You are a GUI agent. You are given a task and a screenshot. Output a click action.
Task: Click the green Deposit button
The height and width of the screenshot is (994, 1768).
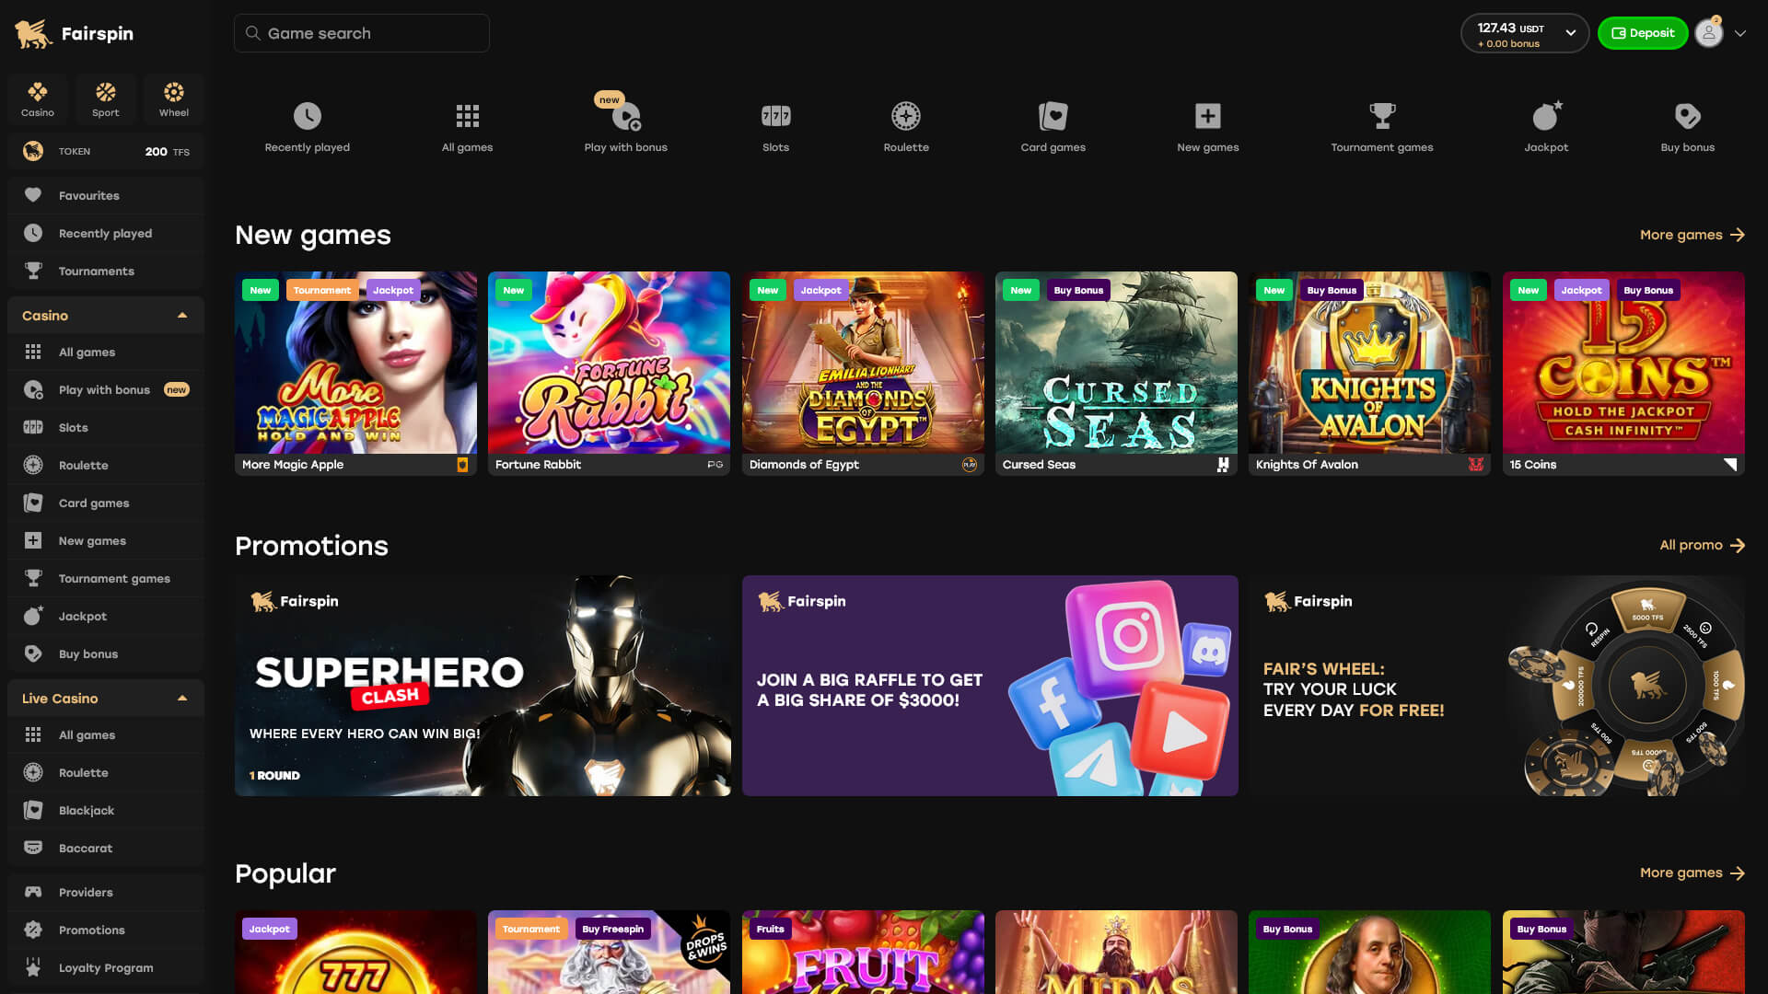point(1643,33)
